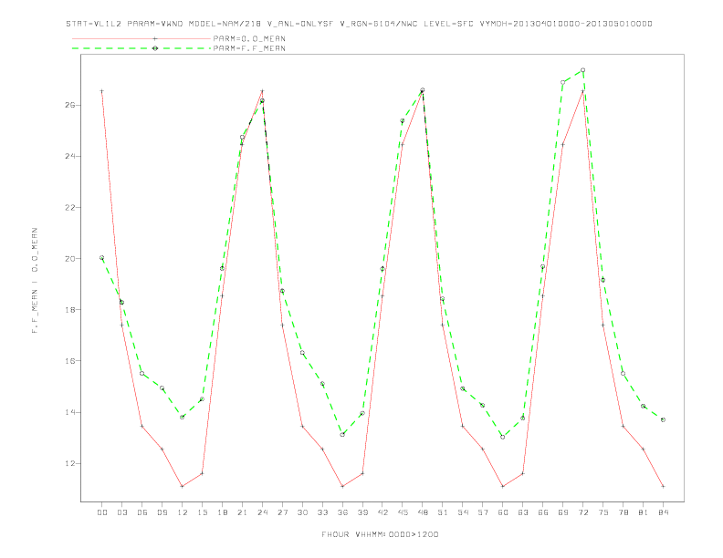Click the plus marker on red legend line
Screen dimensions: 723x558
155,38
